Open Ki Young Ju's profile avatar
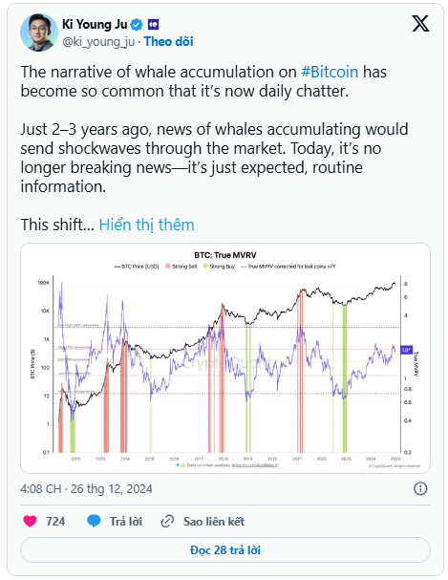Viewport: 448px width, 580px height. click(39, 32)
